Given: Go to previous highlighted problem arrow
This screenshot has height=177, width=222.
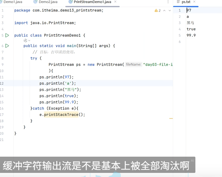Looking at the screenshot, I should [164, 10].
